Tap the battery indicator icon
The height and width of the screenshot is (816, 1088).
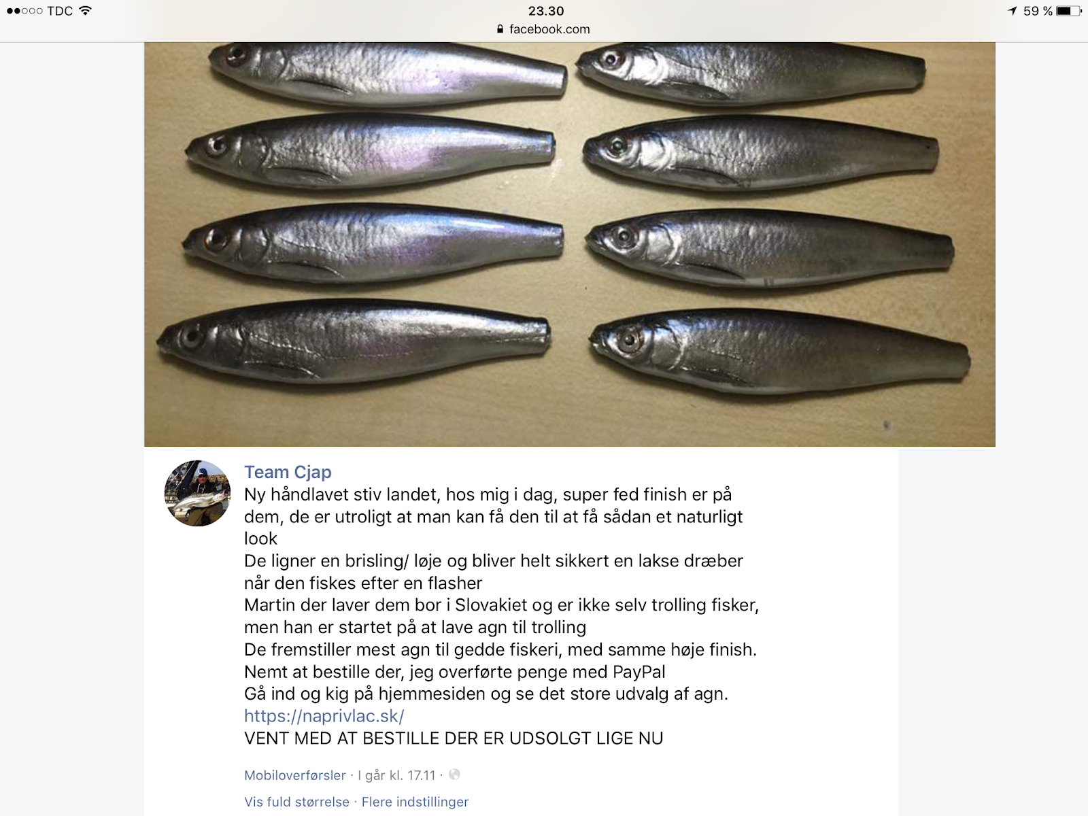[x=1069, y=11]
